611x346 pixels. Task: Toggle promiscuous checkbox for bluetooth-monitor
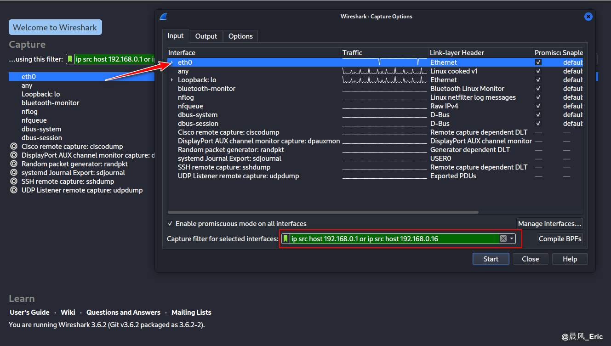538,89
